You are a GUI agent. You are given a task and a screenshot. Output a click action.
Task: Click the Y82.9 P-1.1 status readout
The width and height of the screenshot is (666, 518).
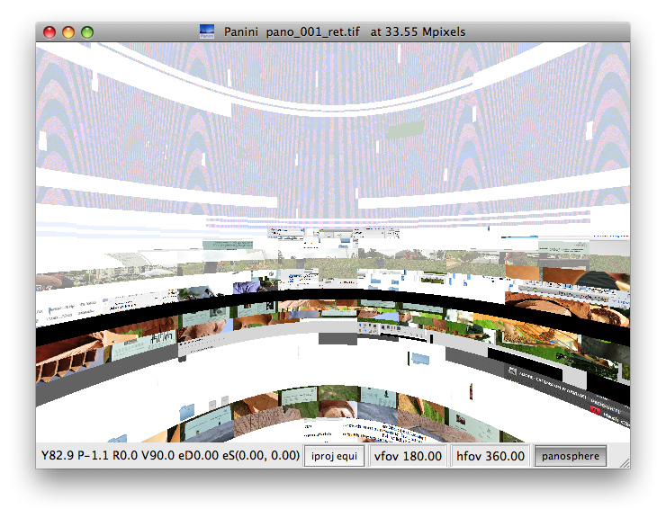(x=168, y=456)
